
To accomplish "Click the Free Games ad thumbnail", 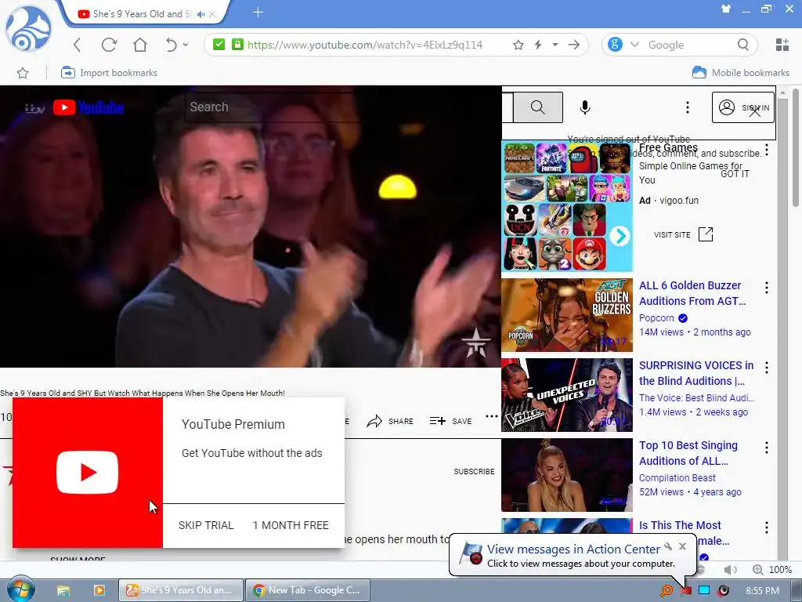I will click(567, 206).
